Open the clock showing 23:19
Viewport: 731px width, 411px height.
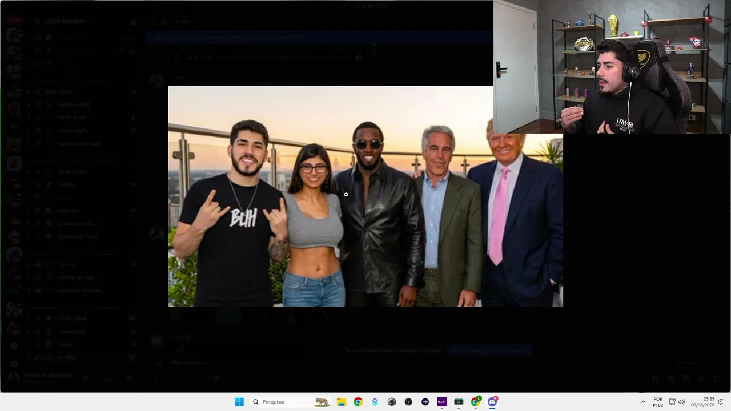[x=702, y=402]
